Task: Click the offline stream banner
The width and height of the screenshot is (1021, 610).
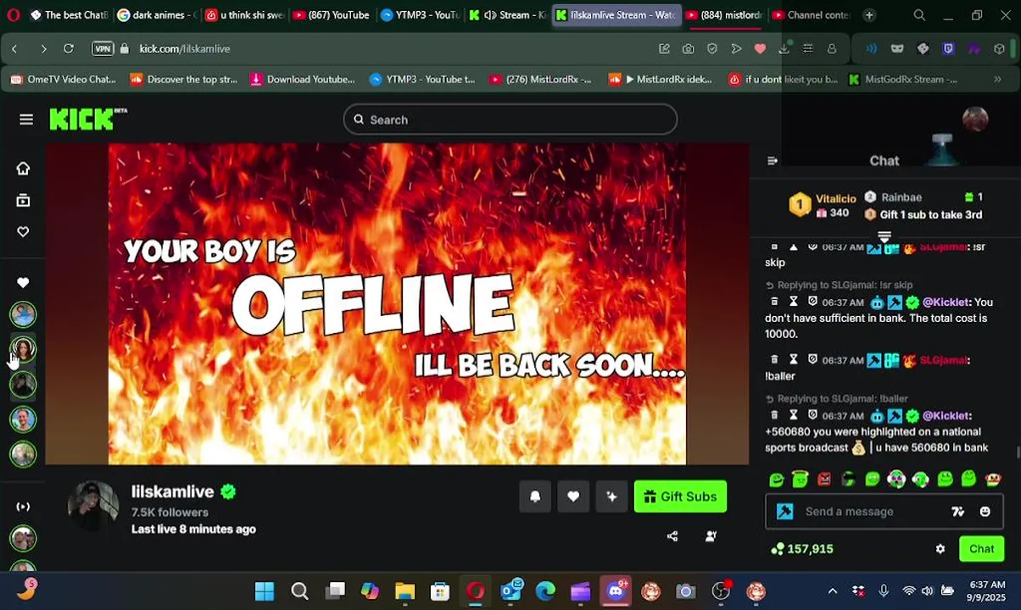Action: tap(397, 303)
